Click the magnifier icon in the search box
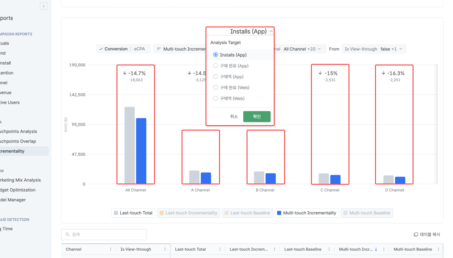Image resolution: width=453 pixels, height=258 pixels. tap(68, 234)
